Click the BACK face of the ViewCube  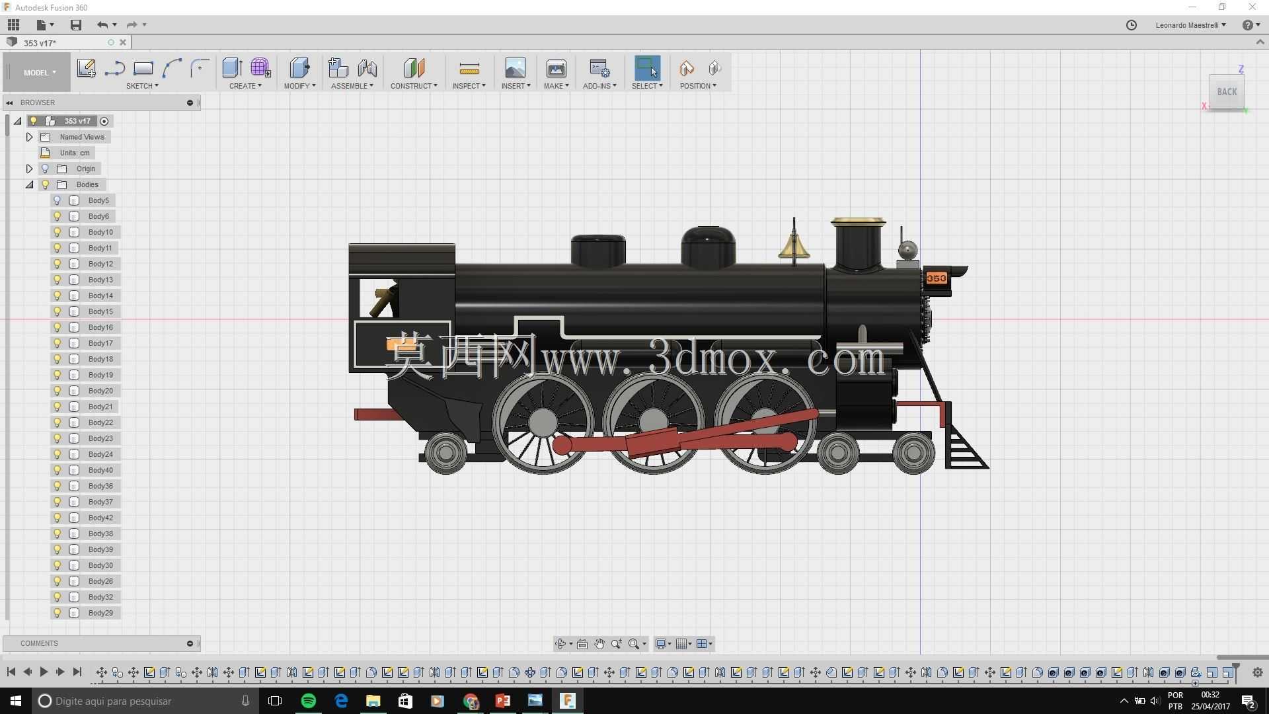coord(1227,92)
